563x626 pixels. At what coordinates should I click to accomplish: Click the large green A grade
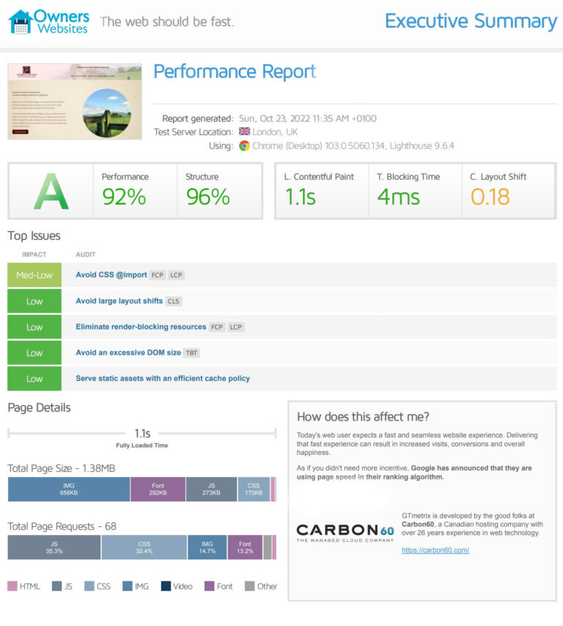(51, 191)
